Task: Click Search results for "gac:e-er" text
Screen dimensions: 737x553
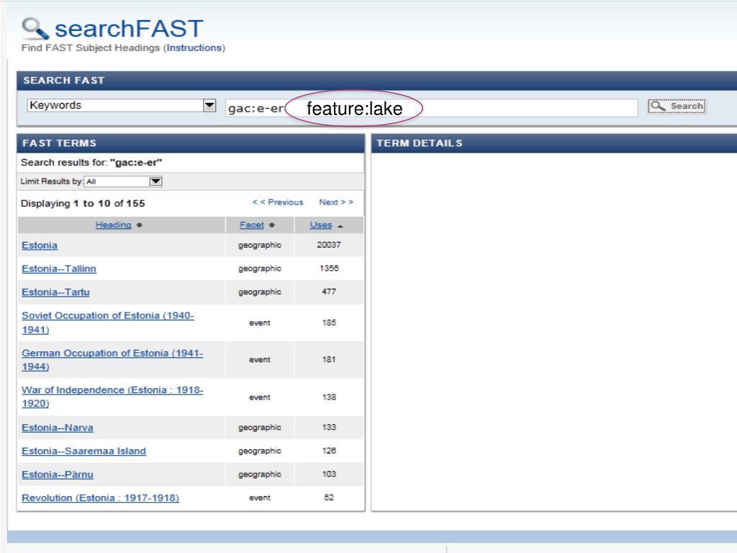Action: click(91, 163)
